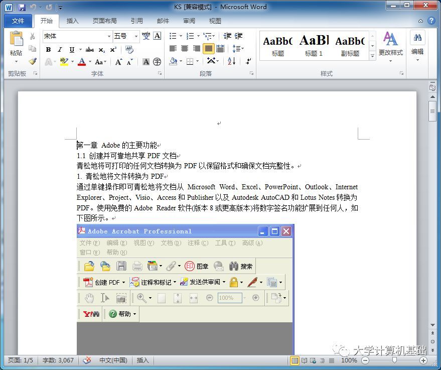Click the zoom out minus button
Screen dimensions: 441x370
[x=365, y=360]
